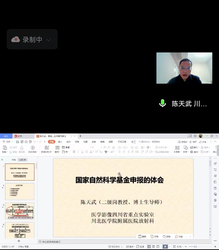The image size is (219, 250).
Task: Click the Save icon in quick access toolbar
Action: coord(18,142)
